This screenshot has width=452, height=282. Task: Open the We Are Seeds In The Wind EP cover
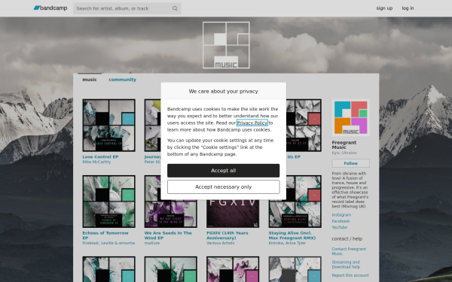(171, 214)
